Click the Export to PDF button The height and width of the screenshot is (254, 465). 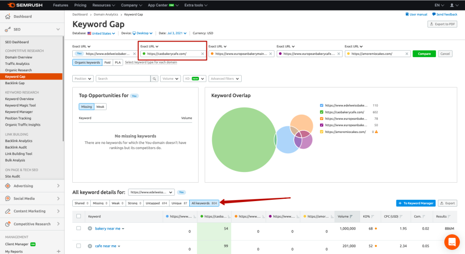442,24
